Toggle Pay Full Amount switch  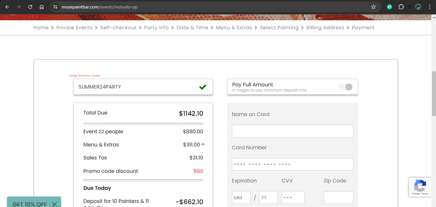click(x=346, y=87)
